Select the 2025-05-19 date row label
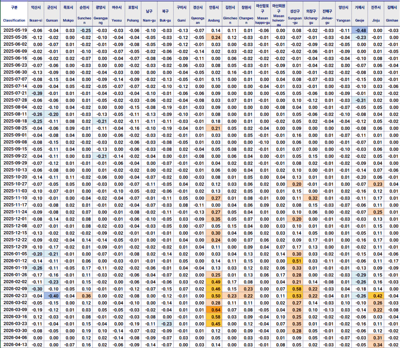This screenshot has width=400, height=348. pyautogui.click(x=15, y=30)
